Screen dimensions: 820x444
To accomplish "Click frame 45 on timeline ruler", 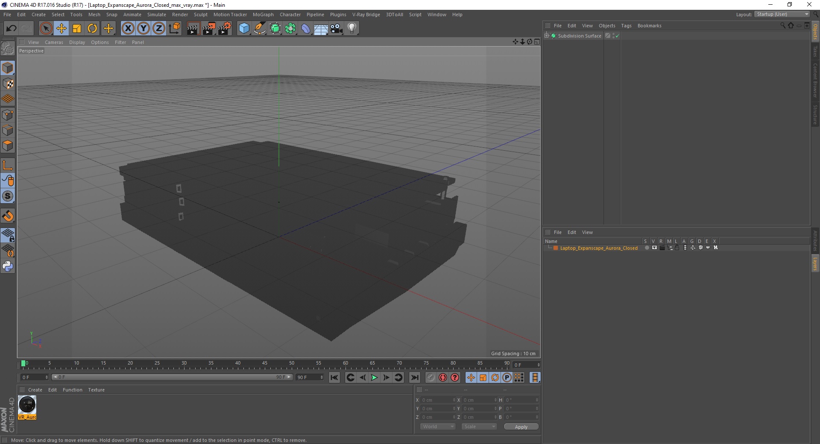I will [x=265, y=363].
